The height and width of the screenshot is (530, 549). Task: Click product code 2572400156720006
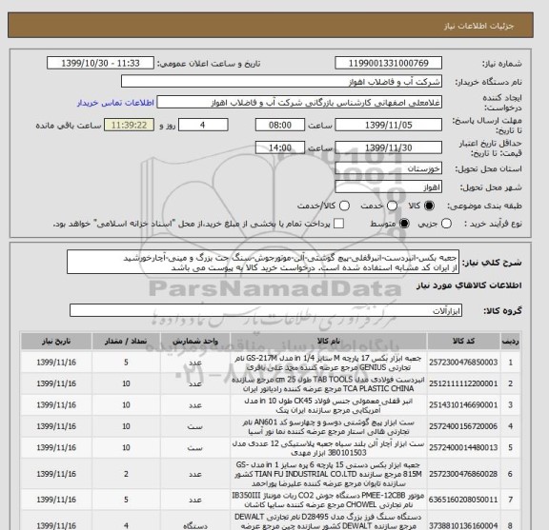point(463,426)
